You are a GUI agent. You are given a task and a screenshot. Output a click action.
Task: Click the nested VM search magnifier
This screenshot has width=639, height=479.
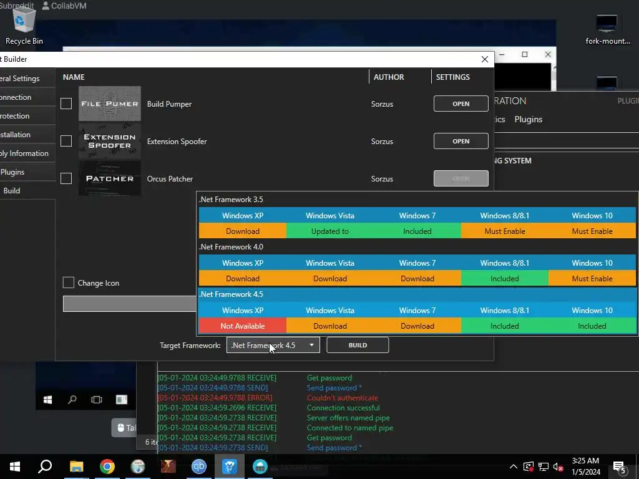72,400
